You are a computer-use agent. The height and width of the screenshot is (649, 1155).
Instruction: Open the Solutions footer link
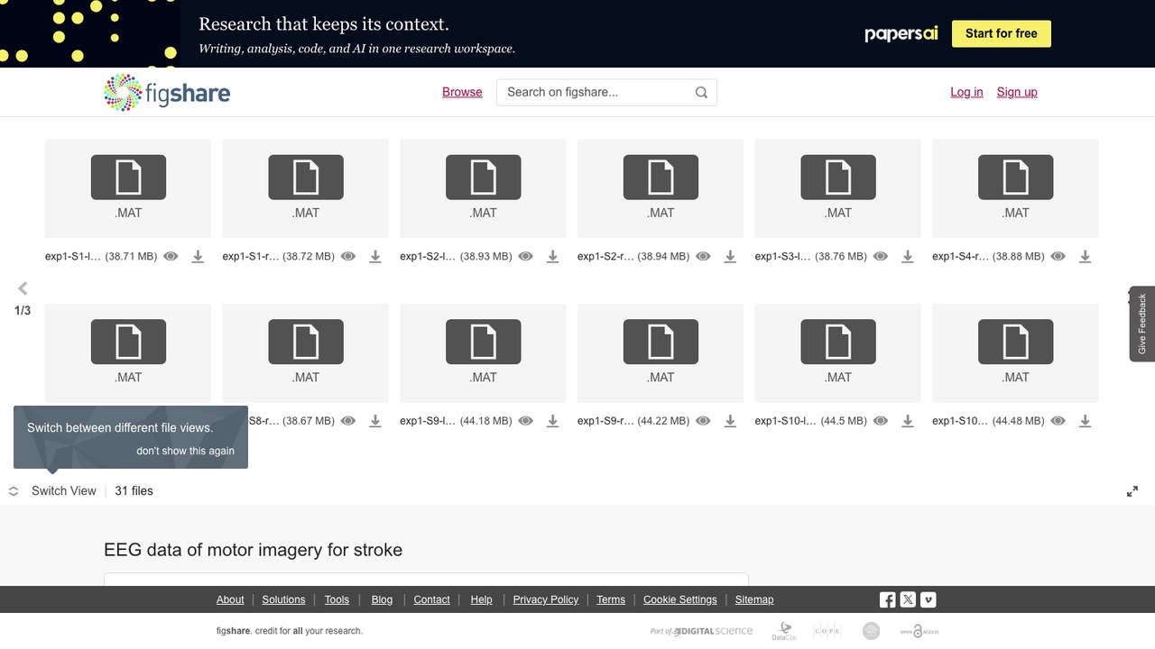click(x=283, y=599)
